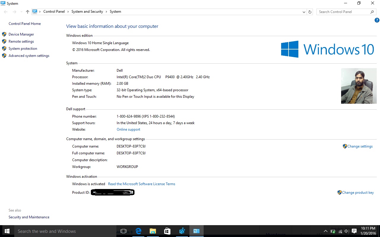Image resolution: width=380 pixels, height=237 pixels.
Task: Go forward with the forward arrow
Action: pos(14,12)
